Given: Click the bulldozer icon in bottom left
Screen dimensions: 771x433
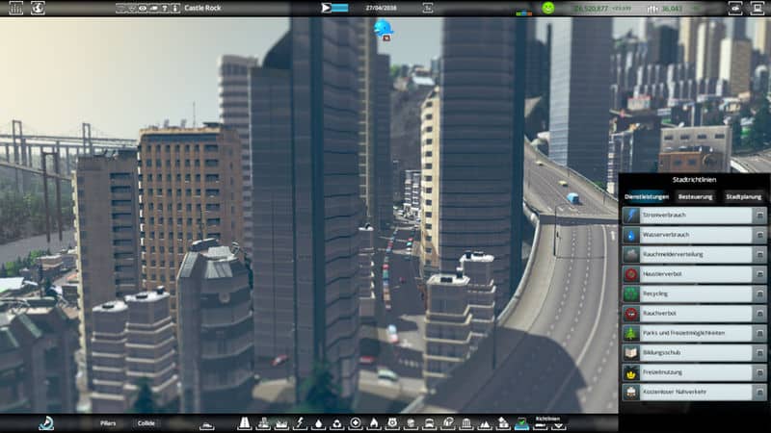Looking at the screenshot, I should point(46,422).
